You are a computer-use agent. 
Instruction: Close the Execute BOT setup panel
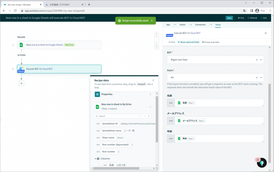click(265, 33)
